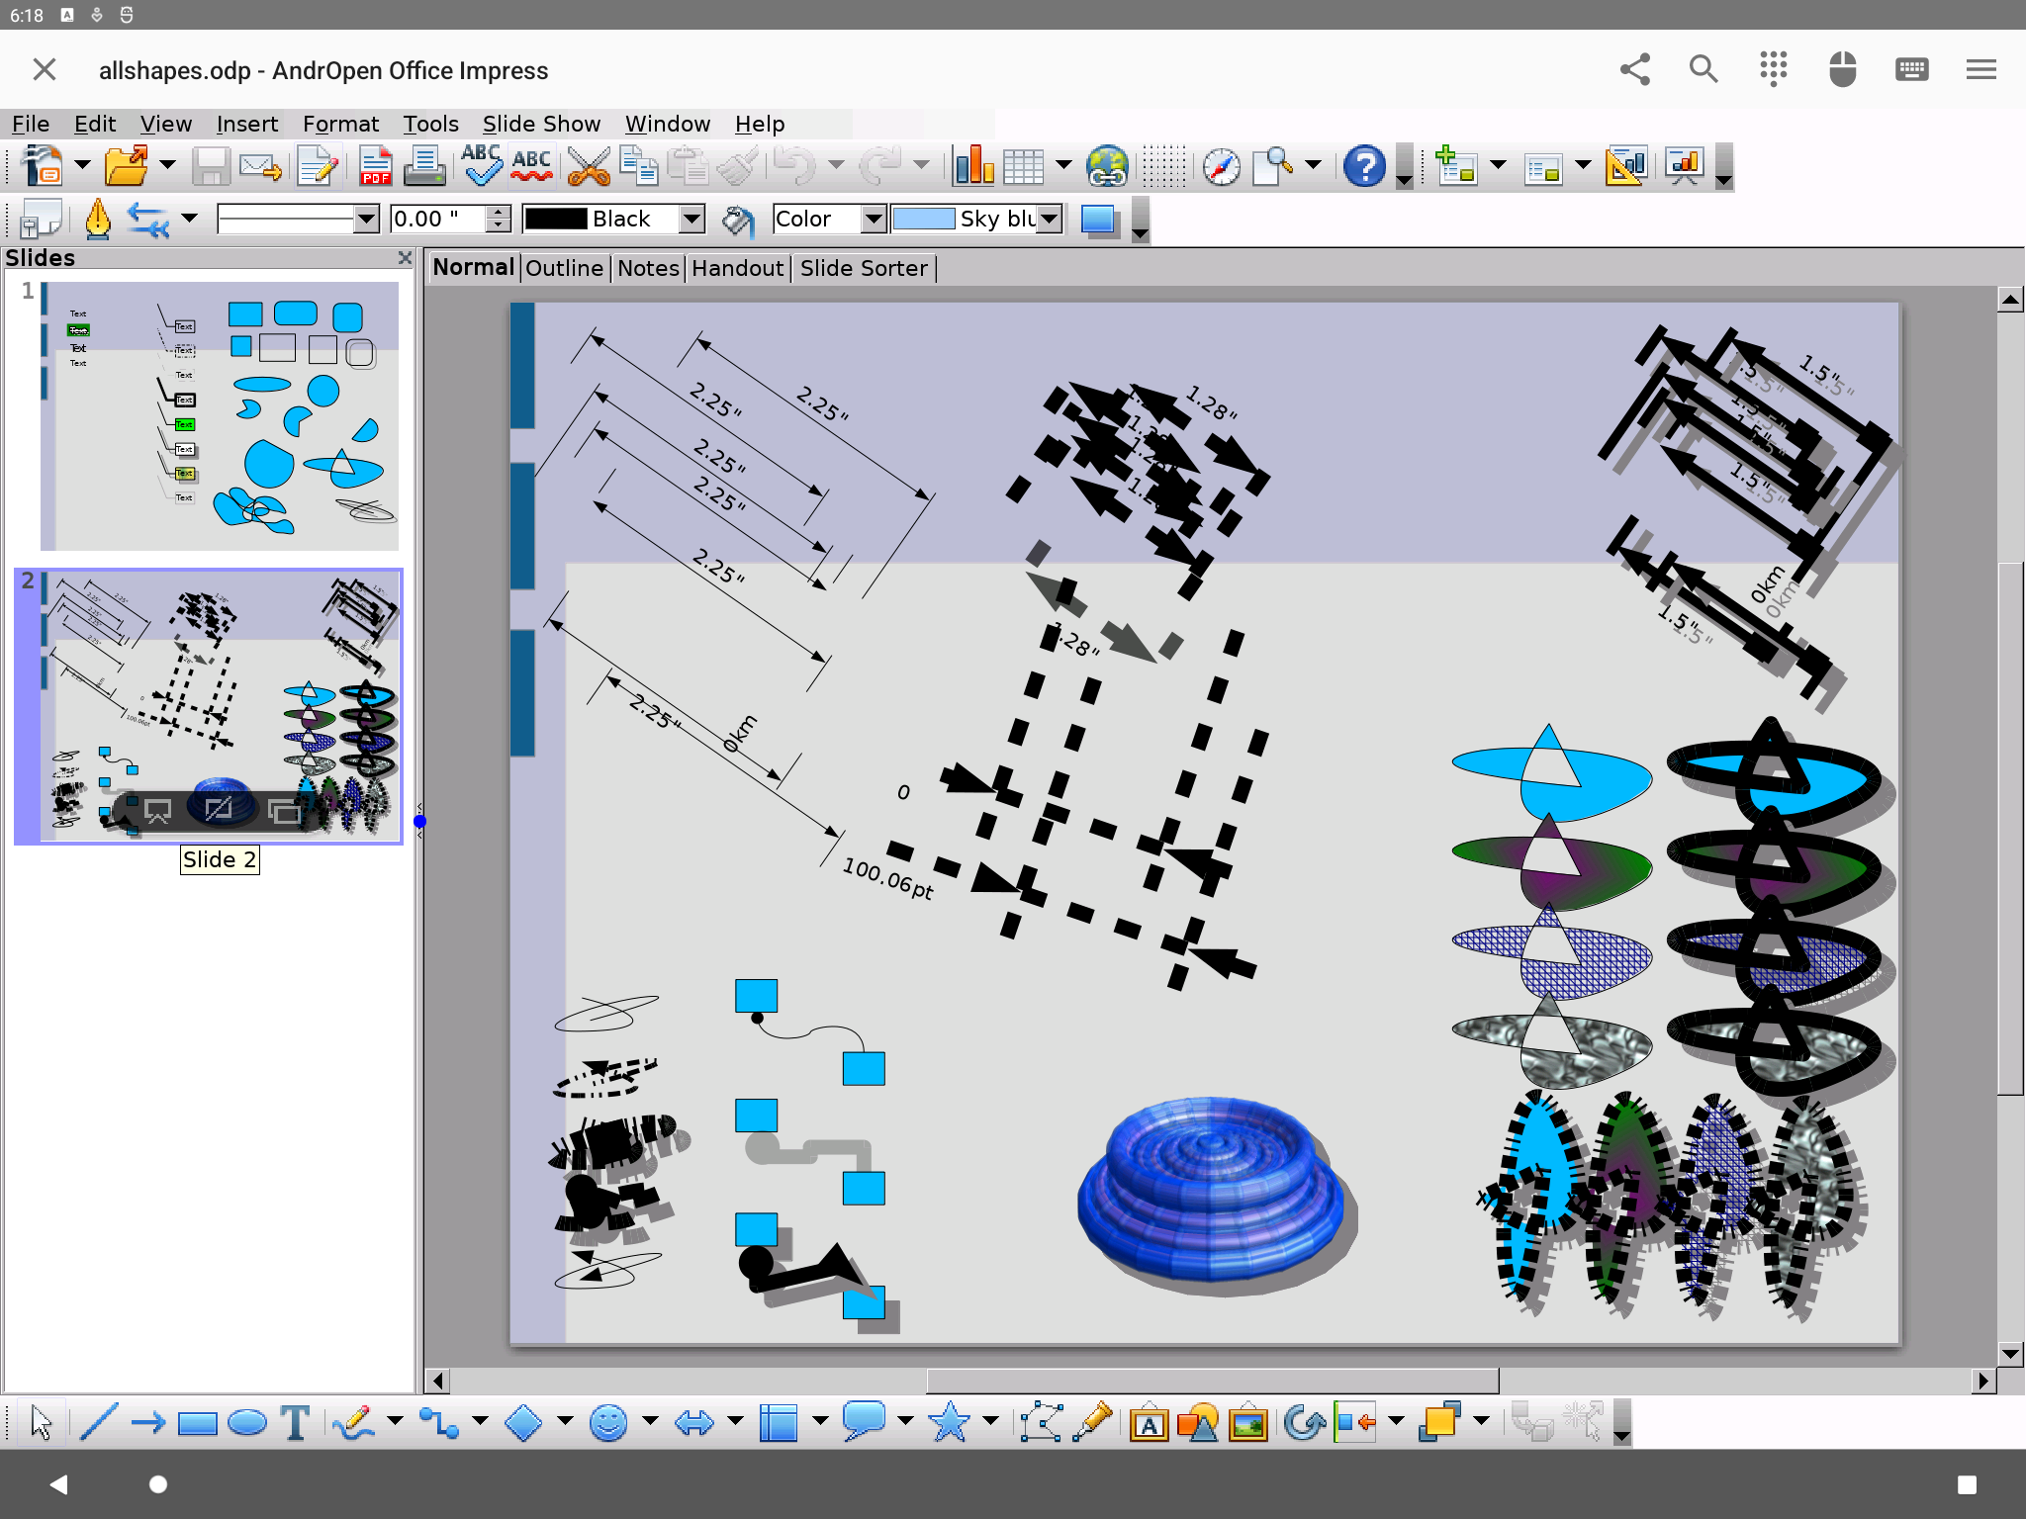Click the Open folder icon
The width and height of the screenshot is (2026, 1519).
(x=127, y=166)
